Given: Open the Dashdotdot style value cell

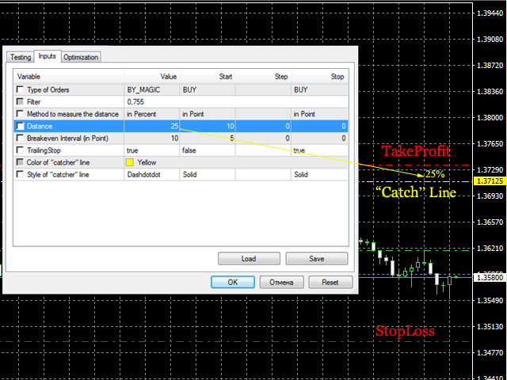Looking at the screenshot, I should (x=152, y=174).
